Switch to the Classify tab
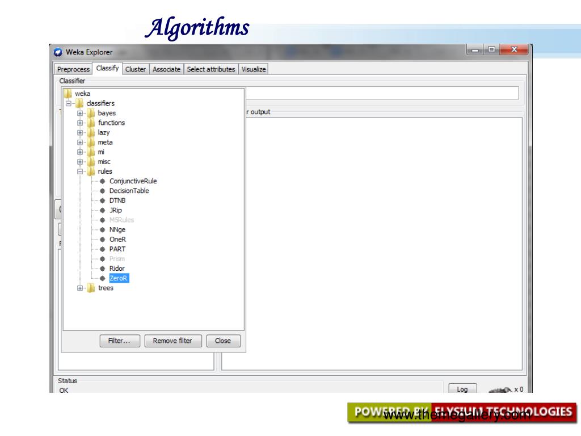 107,68
